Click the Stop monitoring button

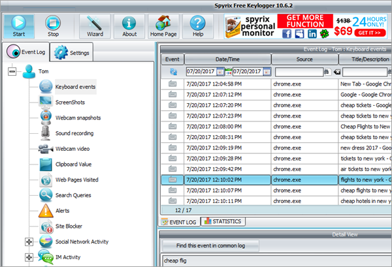click(53, 26)
